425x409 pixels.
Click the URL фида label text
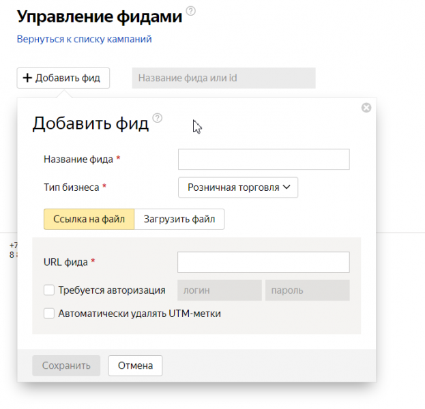click(x=65, y=262)
